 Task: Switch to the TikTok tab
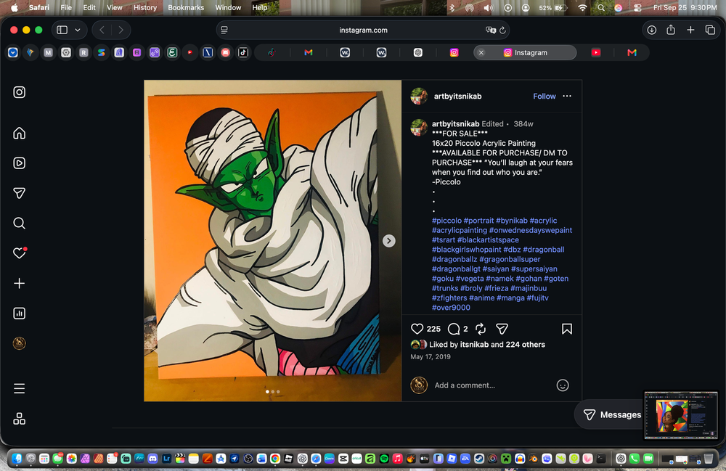click(272, 53)
